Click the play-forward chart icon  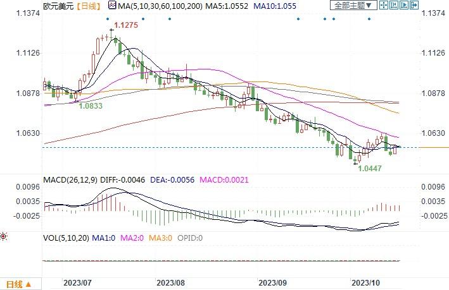[404, 5]
